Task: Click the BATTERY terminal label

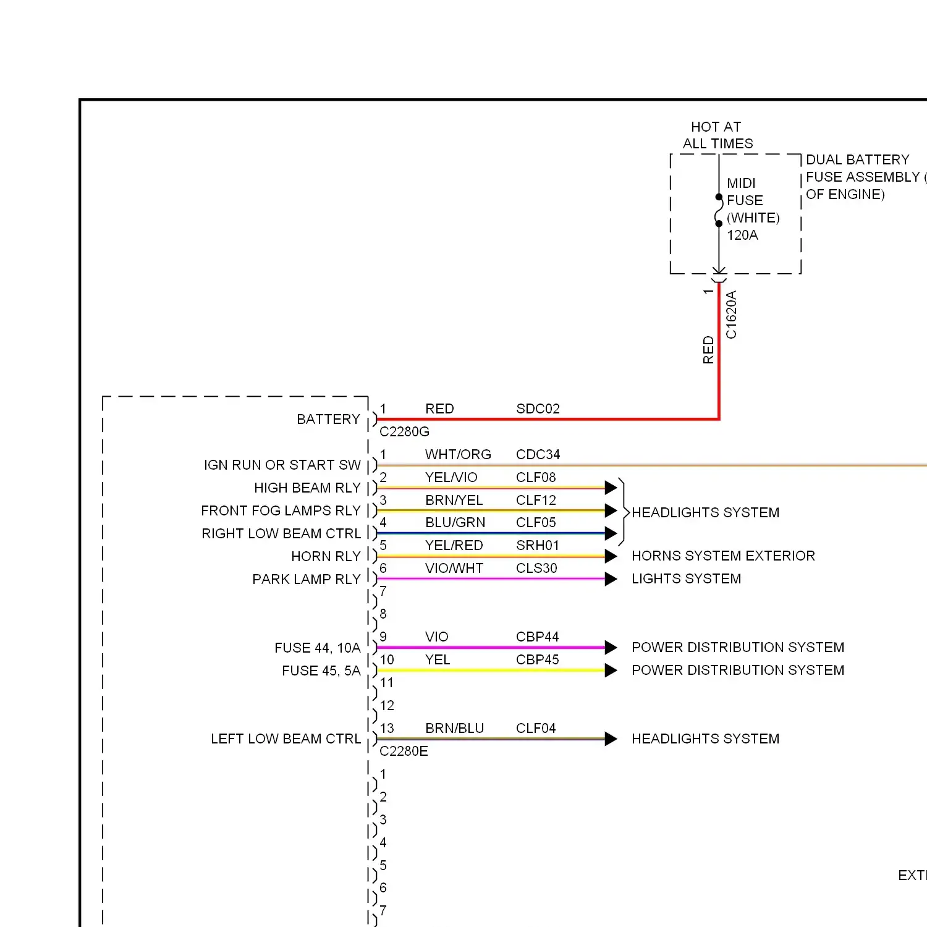Action: [x=328, y=419]
